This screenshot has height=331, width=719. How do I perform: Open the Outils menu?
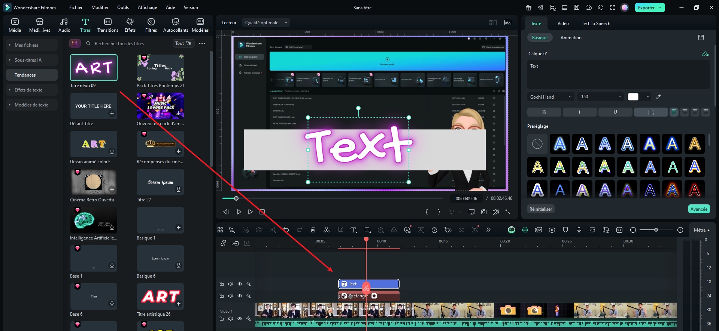tap(123, 7)
